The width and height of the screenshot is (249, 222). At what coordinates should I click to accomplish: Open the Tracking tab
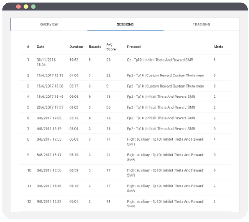pyautogui.click(x=201, y=24)
